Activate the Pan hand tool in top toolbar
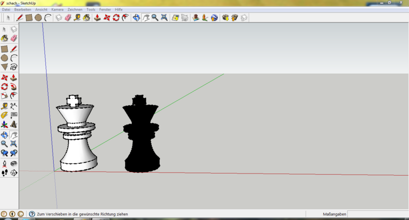 point(146,17)
